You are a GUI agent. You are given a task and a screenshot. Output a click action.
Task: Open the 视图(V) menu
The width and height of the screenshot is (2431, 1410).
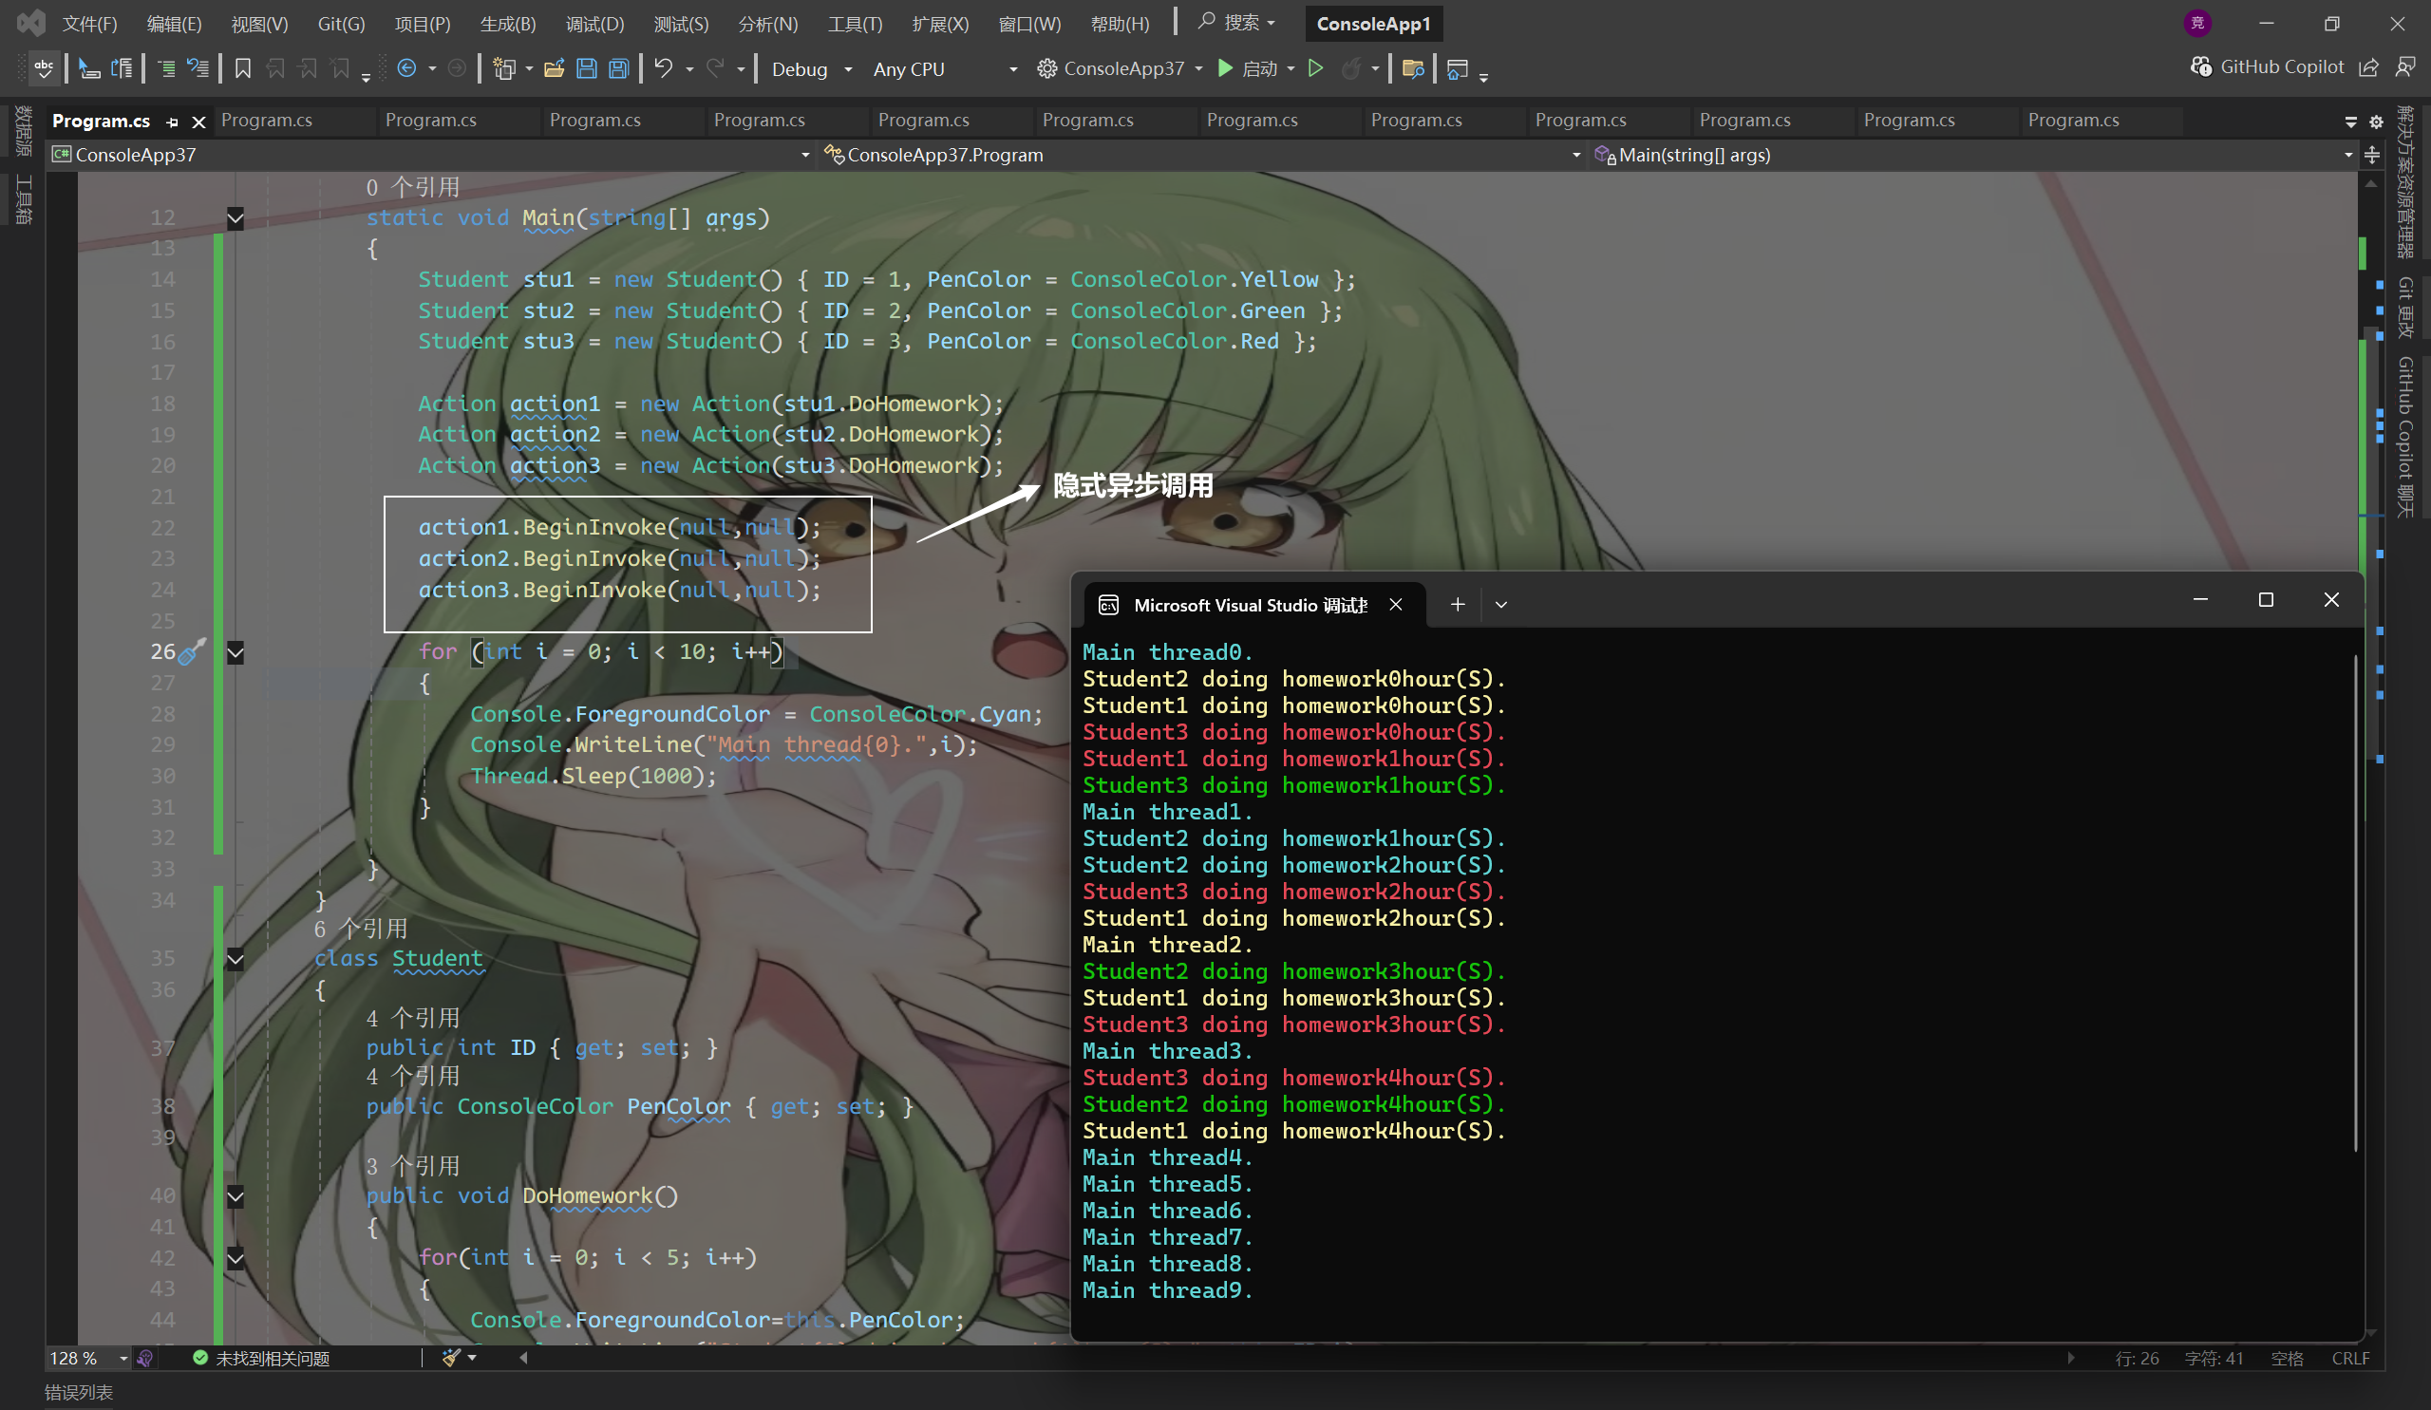tap(259, 23)
